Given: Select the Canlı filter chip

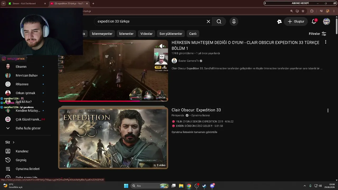Looking at the screenshot, I should pos(193,34).
